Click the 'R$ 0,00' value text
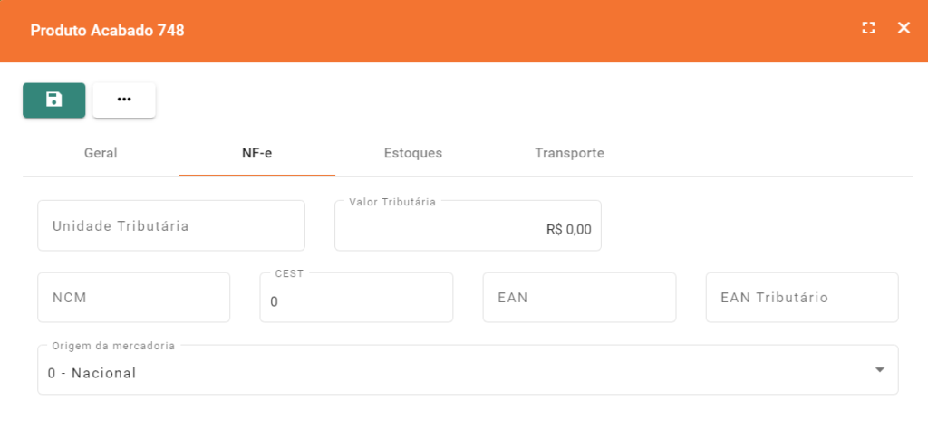The width and height of the screenshot is (928, 429). (569, 230)
